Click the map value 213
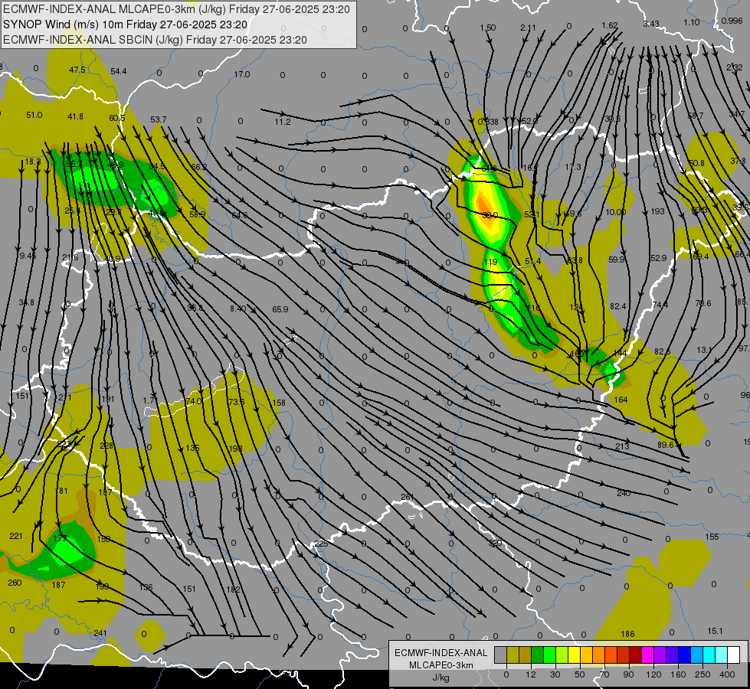Screen dimensions: 750x689 click(622, 446)
